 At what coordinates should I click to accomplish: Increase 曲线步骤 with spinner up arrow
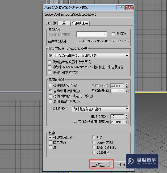coord(127,115)
